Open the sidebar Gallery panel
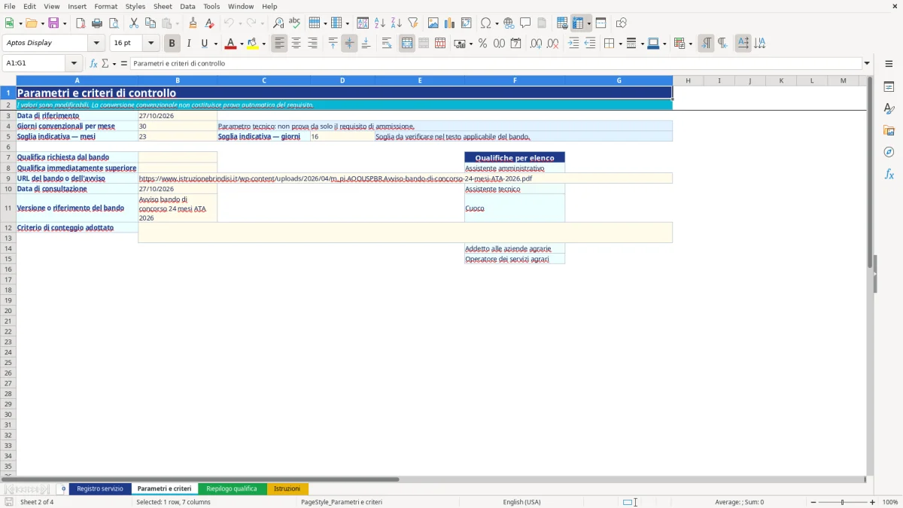Image resolution: width=903 pixels, height=508 pixels. (889, 131)
